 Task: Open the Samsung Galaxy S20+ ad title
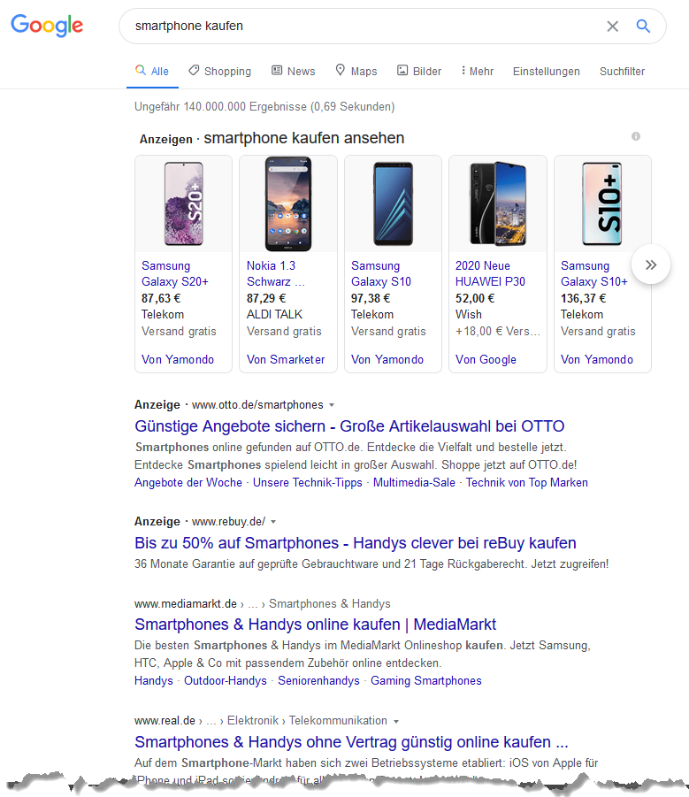click(175, 273)
